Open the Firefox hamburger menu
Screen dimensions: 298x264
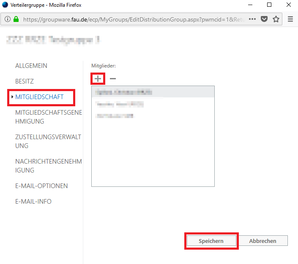pos(290,19)
